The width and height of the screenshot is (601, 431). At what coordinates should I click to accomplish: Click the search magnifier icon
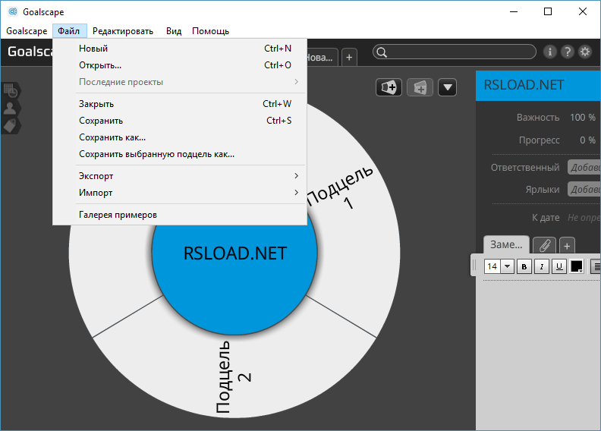382,52
